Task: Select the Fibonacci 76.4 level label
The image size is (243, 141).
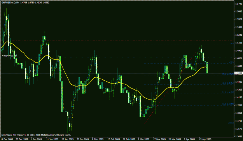Action: tap(228, 104)
